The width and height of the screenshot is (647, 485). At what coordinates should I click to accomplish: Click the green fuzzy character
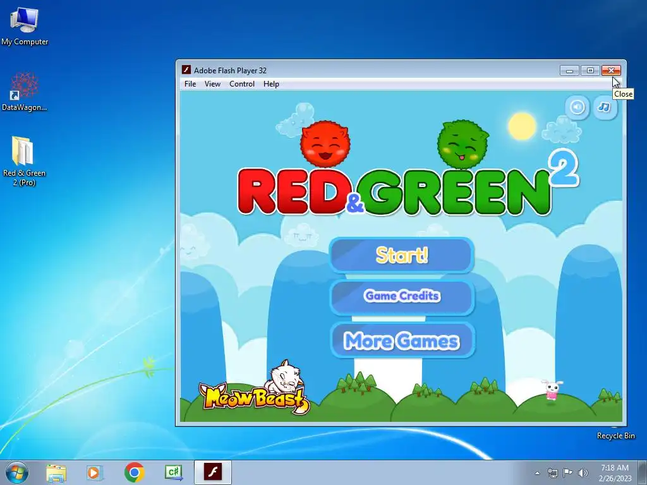[x=463, y=144]
